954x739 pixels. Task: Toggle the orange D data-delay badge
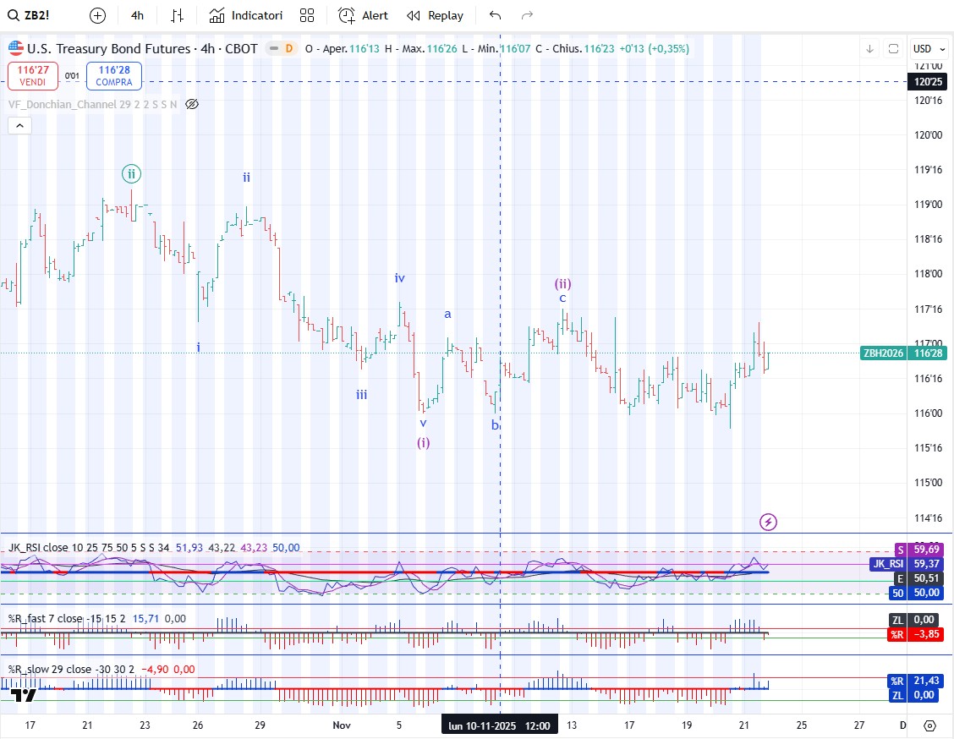[288, 49]
